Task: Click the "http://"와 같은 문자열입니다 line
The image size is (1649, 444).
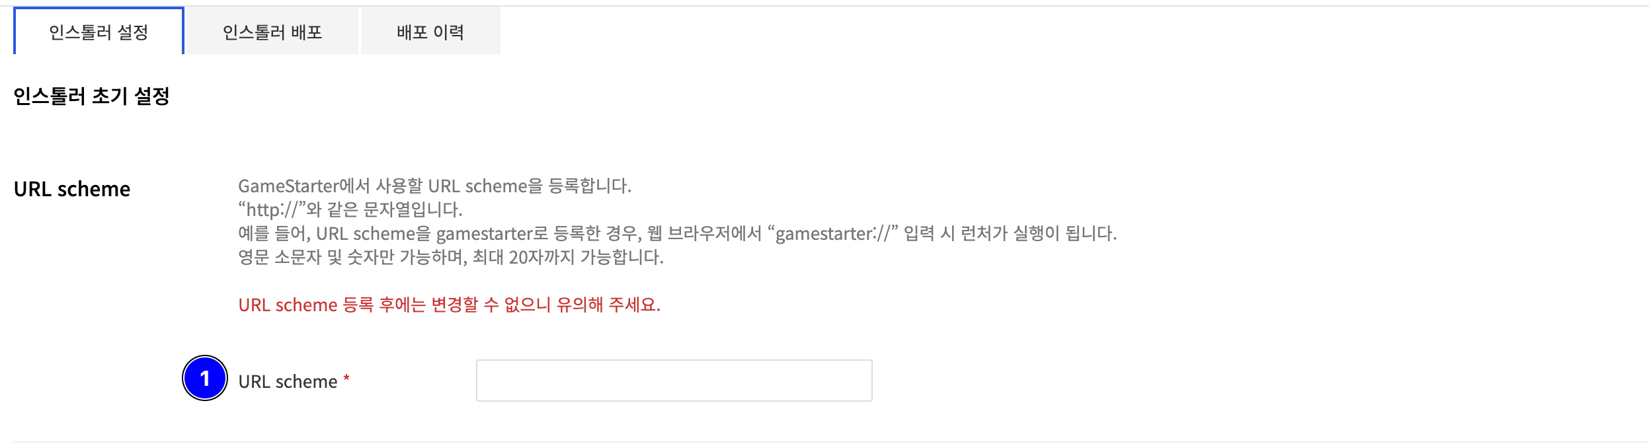Action: tap(350, 210)
